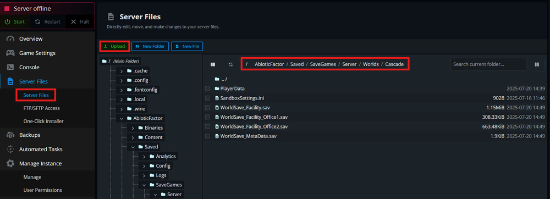Screen dimensions: 550x199
Task: Check the SandboxSettings.ini checkbox
Action: click(x=208, y=98)
